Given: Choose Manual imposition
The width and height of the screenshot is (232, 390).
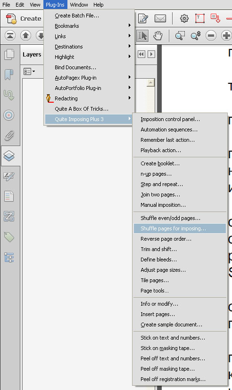Looking at the screenshot, I should pyautogui.click(x=180, y=205).
